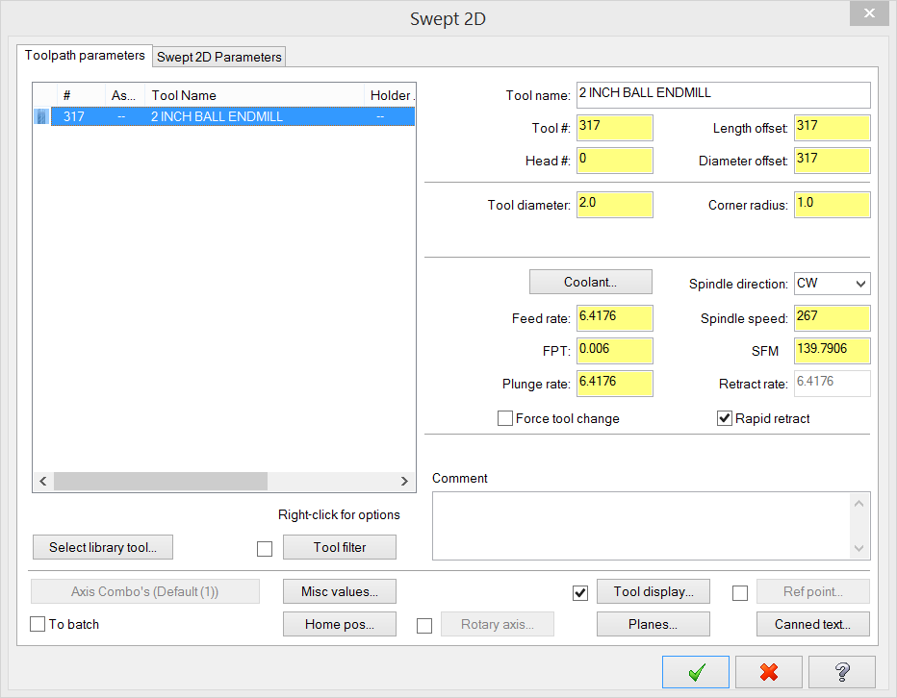Click the green checkmark OK button
The width and height of the screenshot is (897, 698).
[x=695, y=672]
